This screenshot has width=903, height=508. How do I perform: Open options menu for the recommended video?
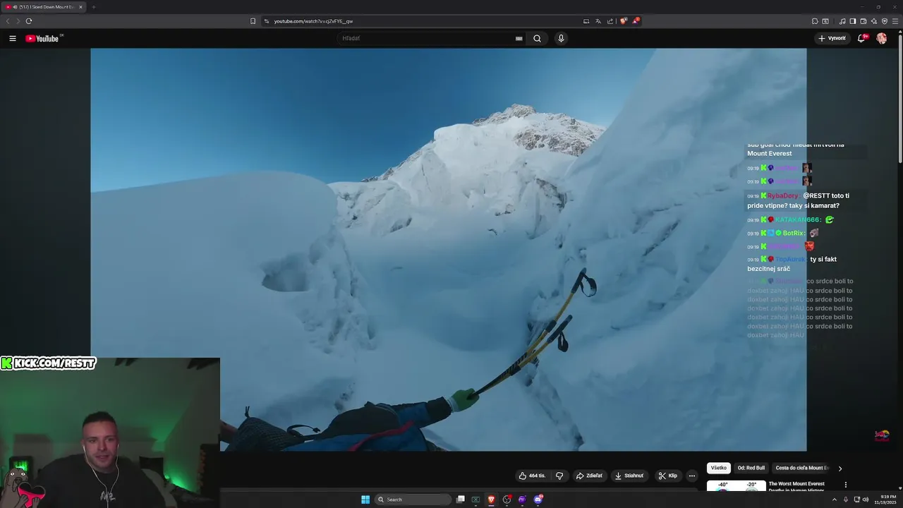point(846,485)
